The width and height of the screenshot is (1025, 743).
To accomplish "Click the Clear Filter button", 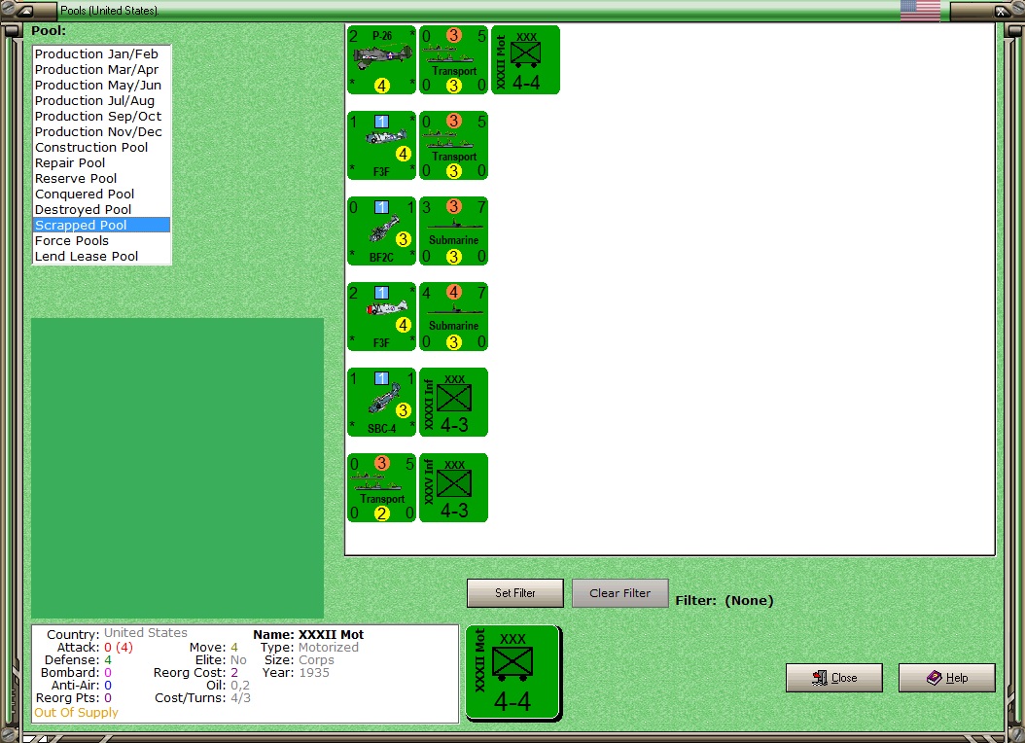I will coord(619,592).
